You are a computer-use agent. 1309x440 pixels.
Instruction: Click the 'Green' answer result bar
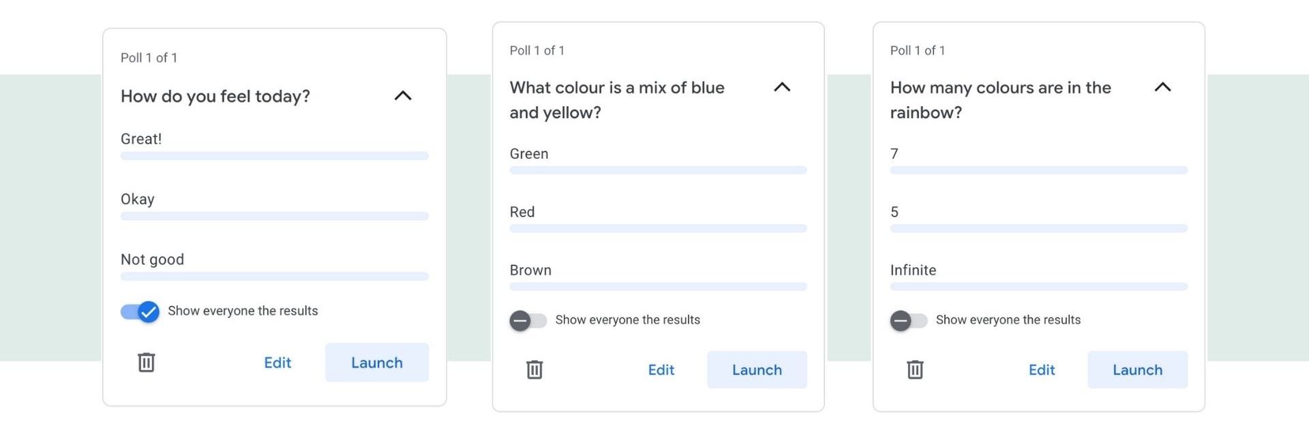tap(658, 170)
